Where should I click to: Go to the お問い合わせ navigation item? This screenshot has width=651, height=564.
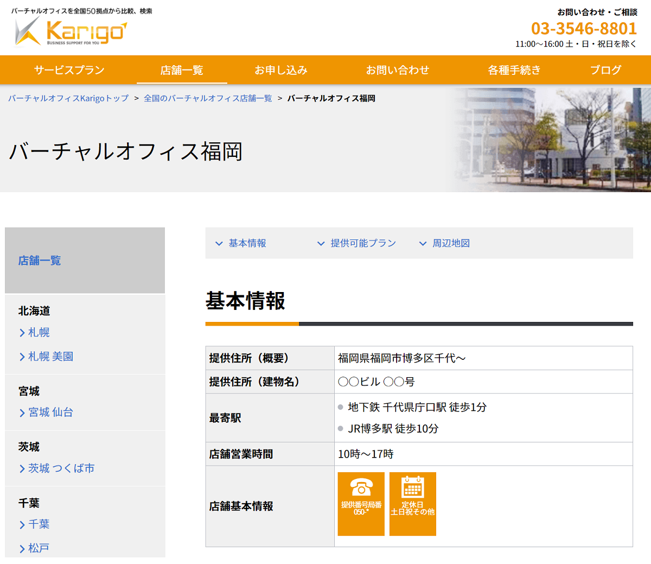coord(397,70)
